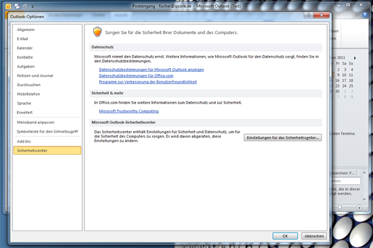373x248 pixels.
Task: Select highlighted Sicherheitscenter category
Action: 47,151
